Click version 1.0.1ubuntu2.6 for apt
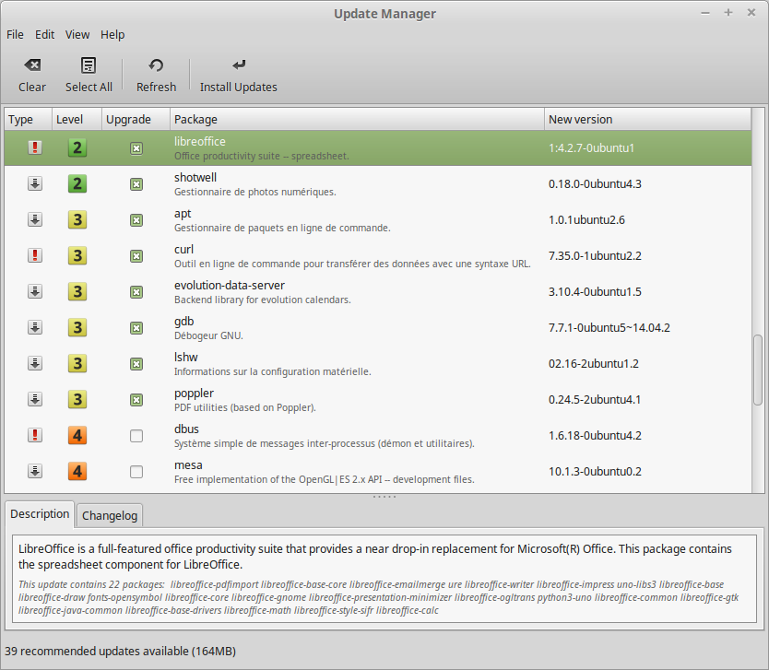Viewport: 769px width, 670px height. pyautogui.click(x=586, y=220)
